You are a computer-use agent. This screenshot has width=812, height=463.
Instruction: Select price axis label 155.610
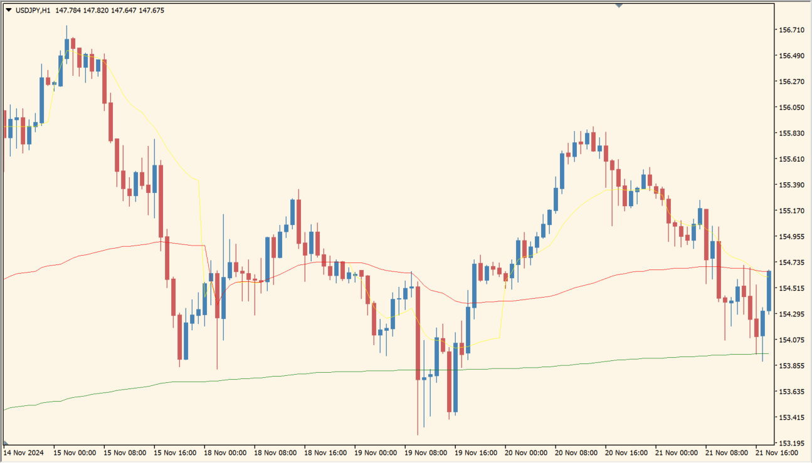point(791,159)
